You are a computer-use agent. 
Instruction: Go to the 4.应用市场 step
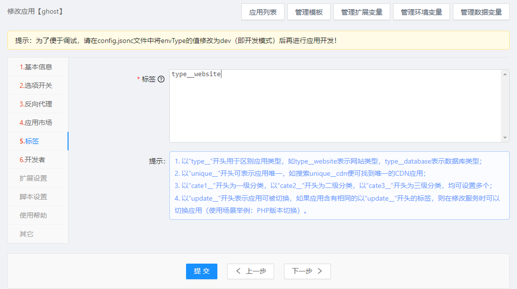pos(36,123)
